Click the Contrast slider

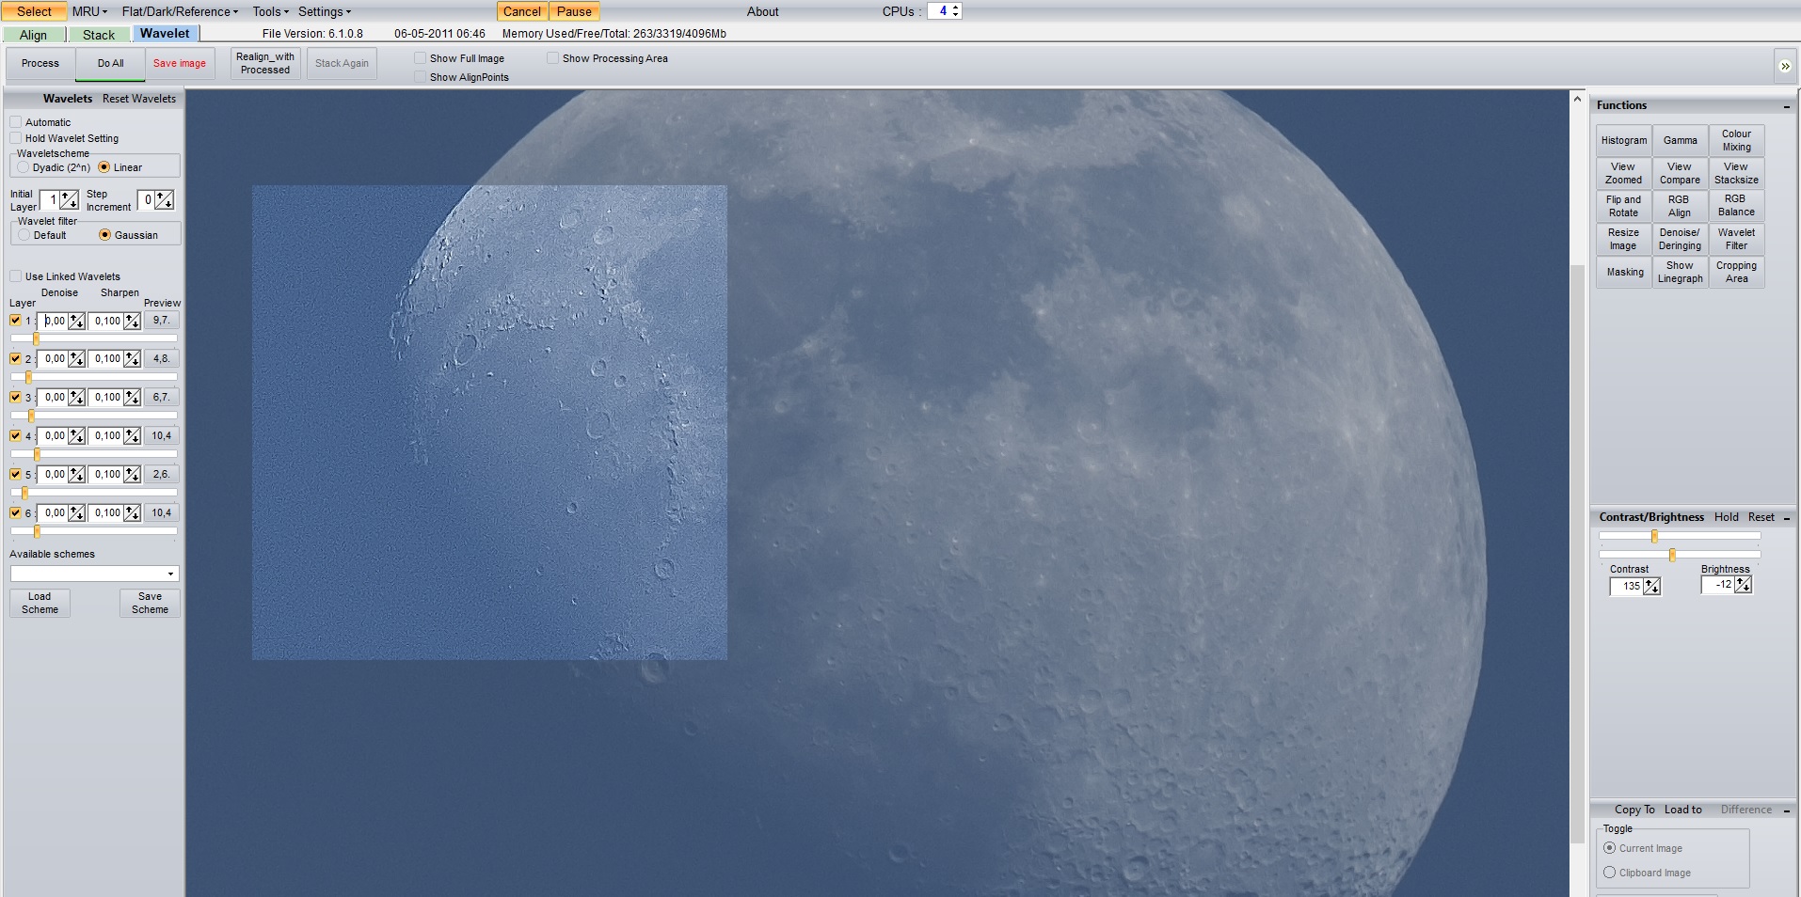tap(1680, 536)
